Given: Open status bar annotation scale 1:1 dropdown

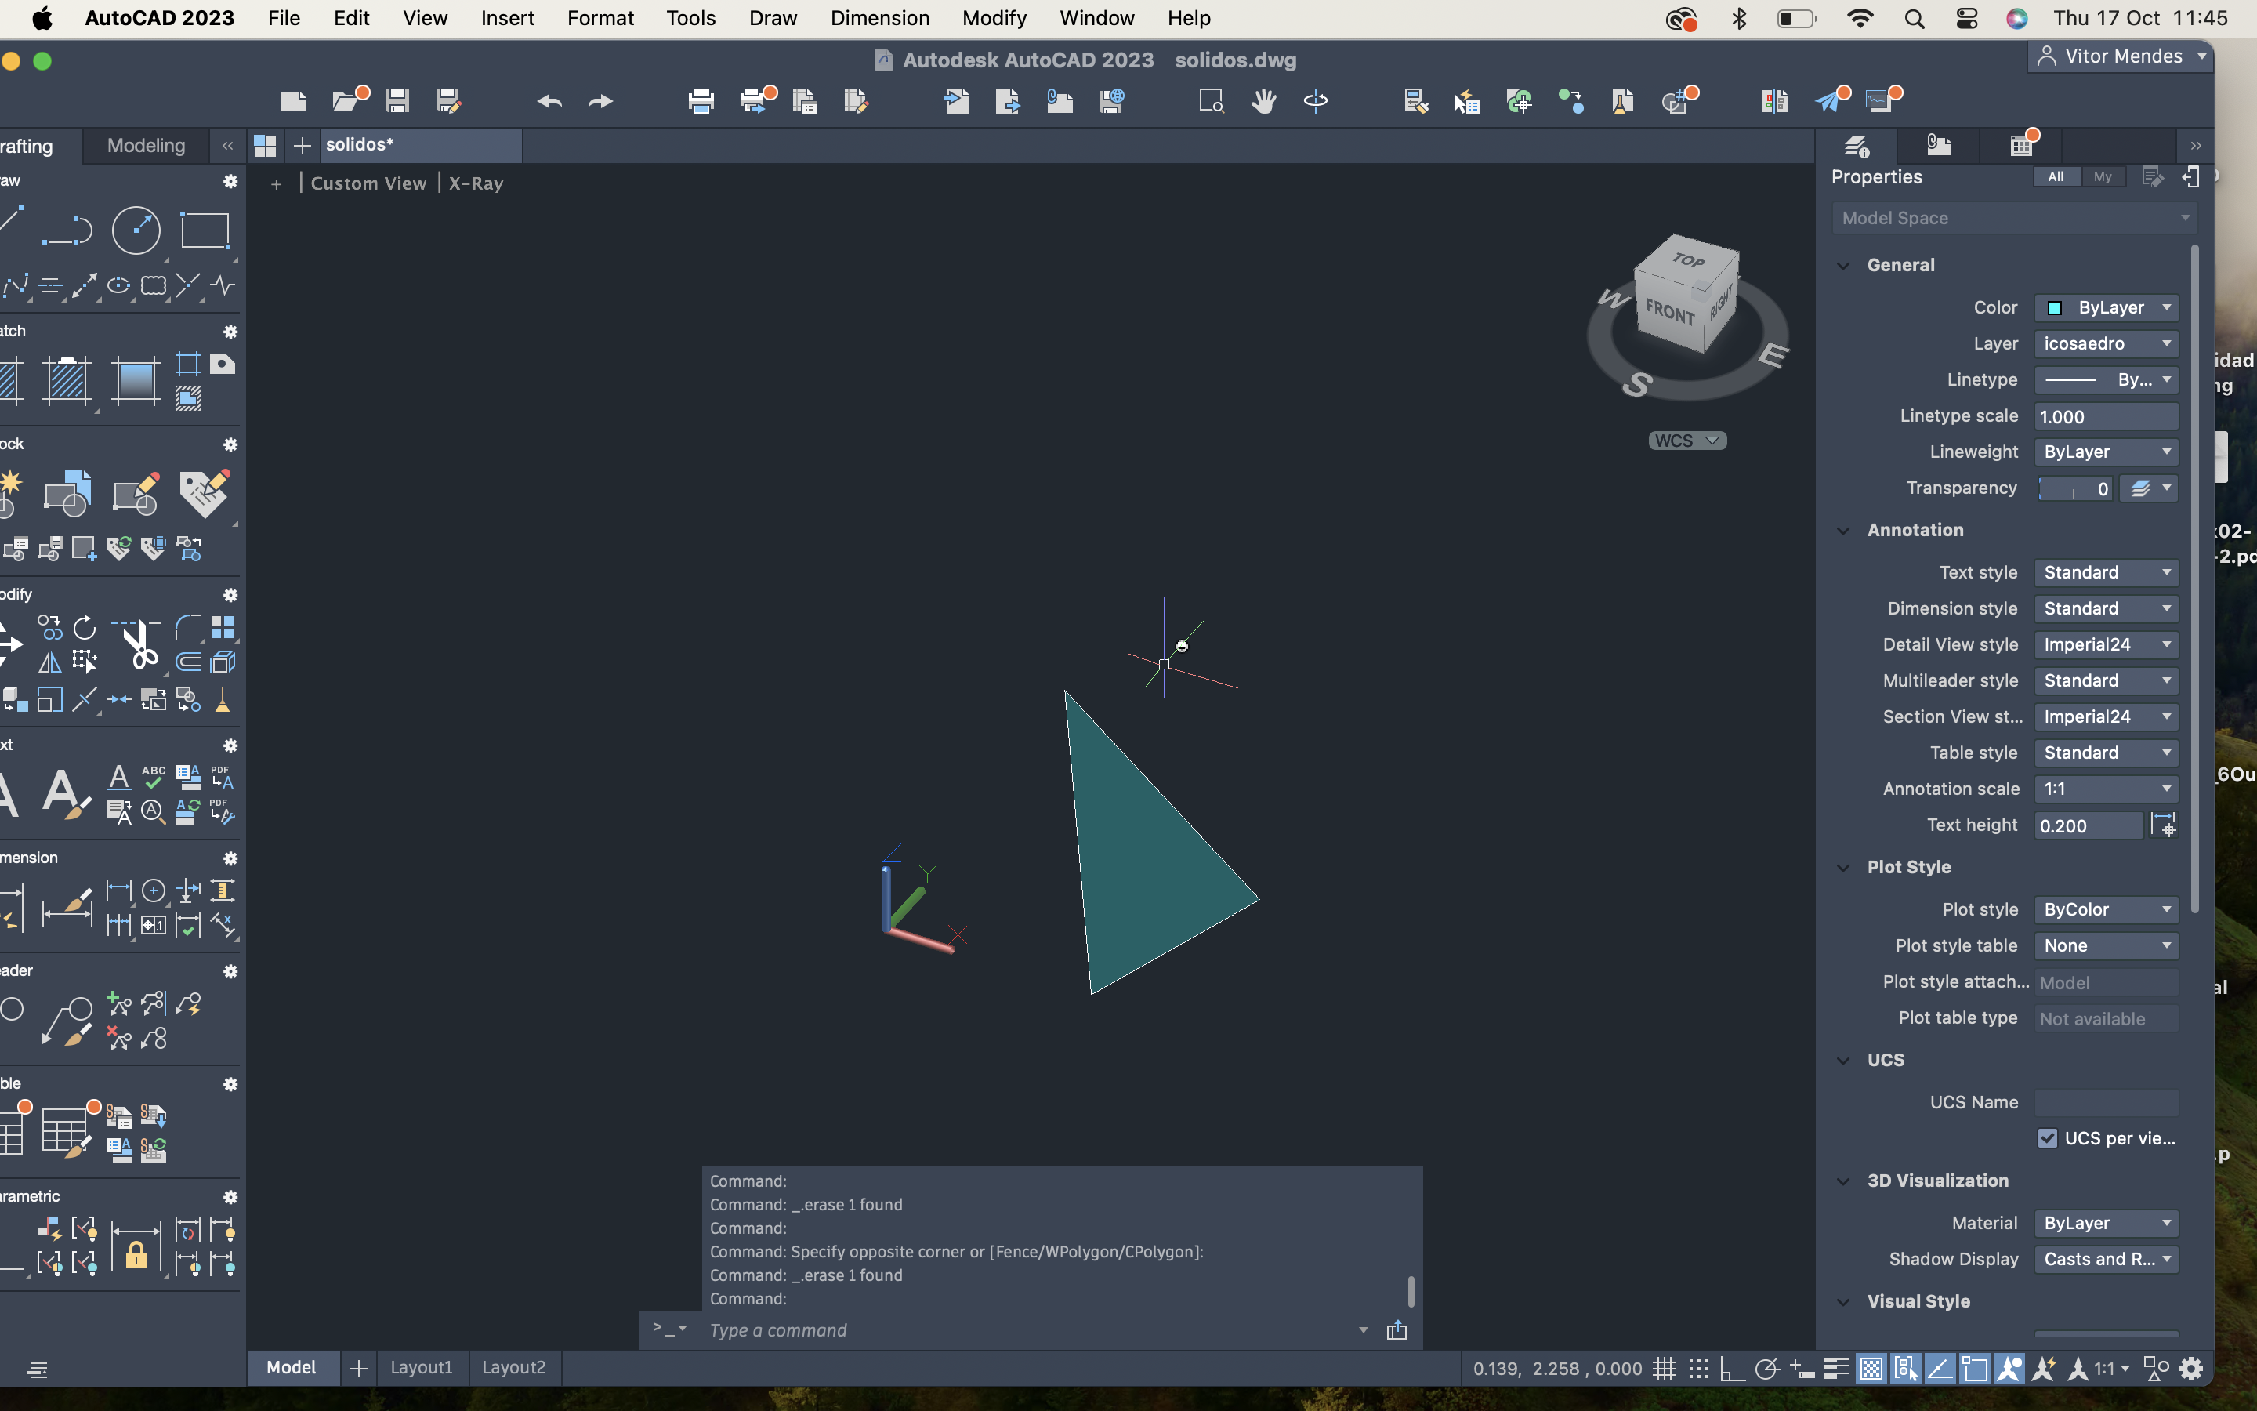Looking at the screenshot, I should (x=2111, y=1369).
